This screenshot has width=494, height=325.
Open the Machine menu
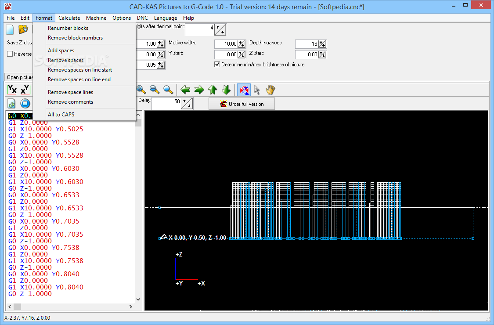click(96, 18)
